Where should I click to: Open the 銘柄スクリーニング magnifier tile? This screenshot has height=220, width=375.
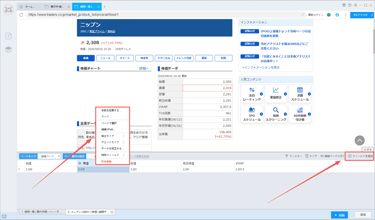pyautogui.click(x=276, y=114)
